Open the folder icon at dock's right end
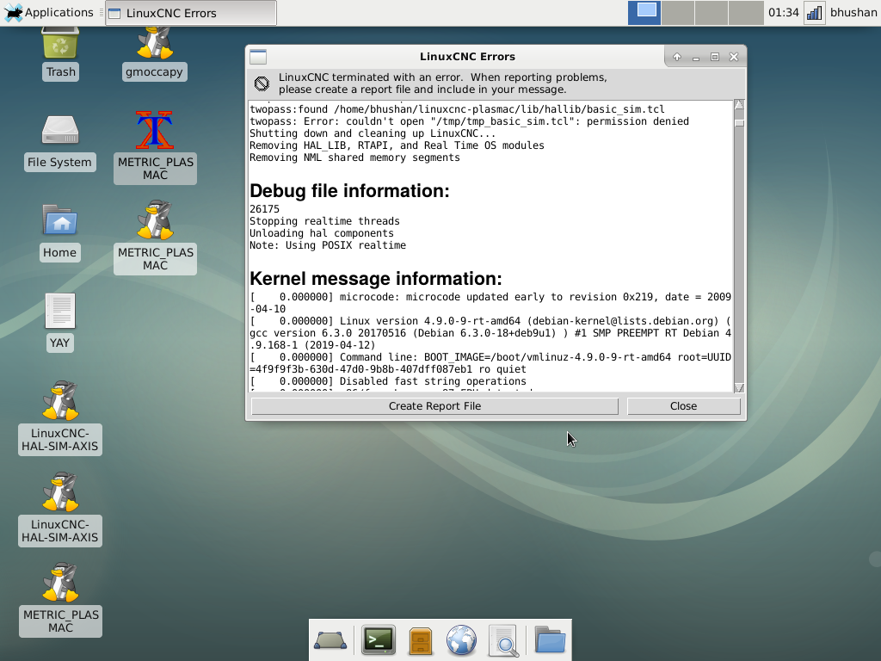This screenshot has height=661, width=881. coord(550,640)
